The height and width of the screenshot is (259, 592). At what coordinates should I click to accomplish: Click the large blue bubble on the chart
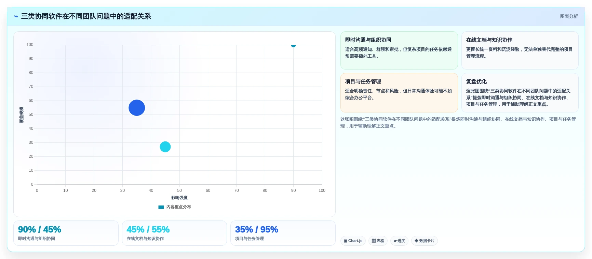point(137,108)
